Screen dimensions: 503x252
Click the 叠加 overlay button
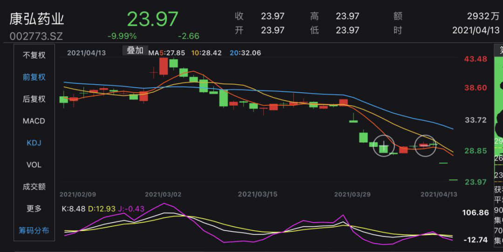tap(135, 50)
